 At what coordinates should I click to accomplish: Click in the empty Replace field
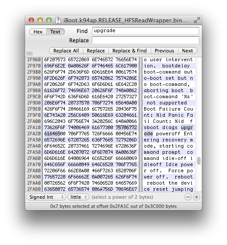(145, 40)
